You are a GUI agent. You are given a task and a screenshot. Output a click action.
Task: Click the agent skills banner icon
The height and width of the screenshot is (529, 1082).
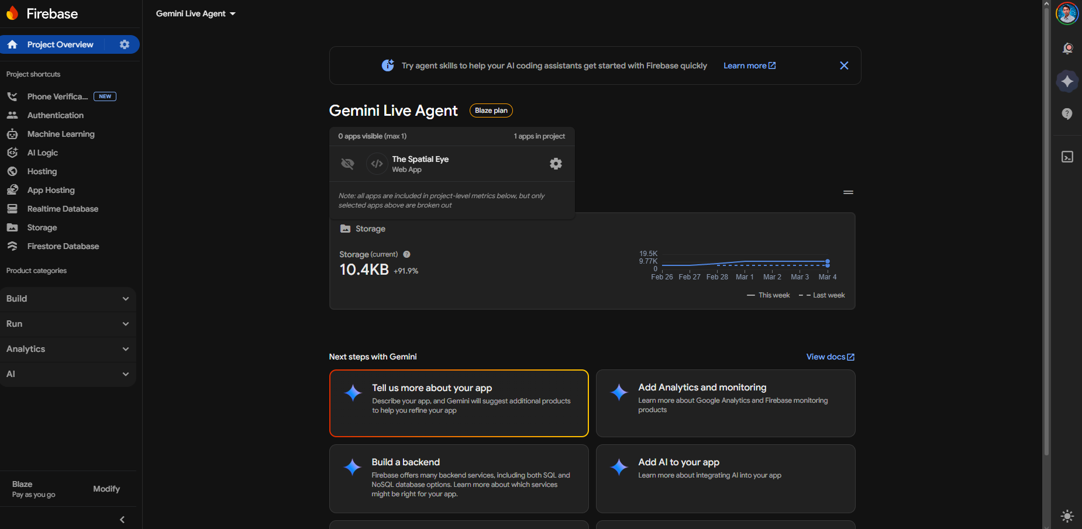click(388, 65)
